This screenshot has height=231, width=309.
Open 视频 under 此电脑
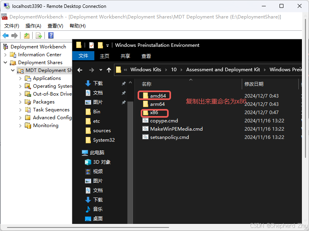coord(98,172)
